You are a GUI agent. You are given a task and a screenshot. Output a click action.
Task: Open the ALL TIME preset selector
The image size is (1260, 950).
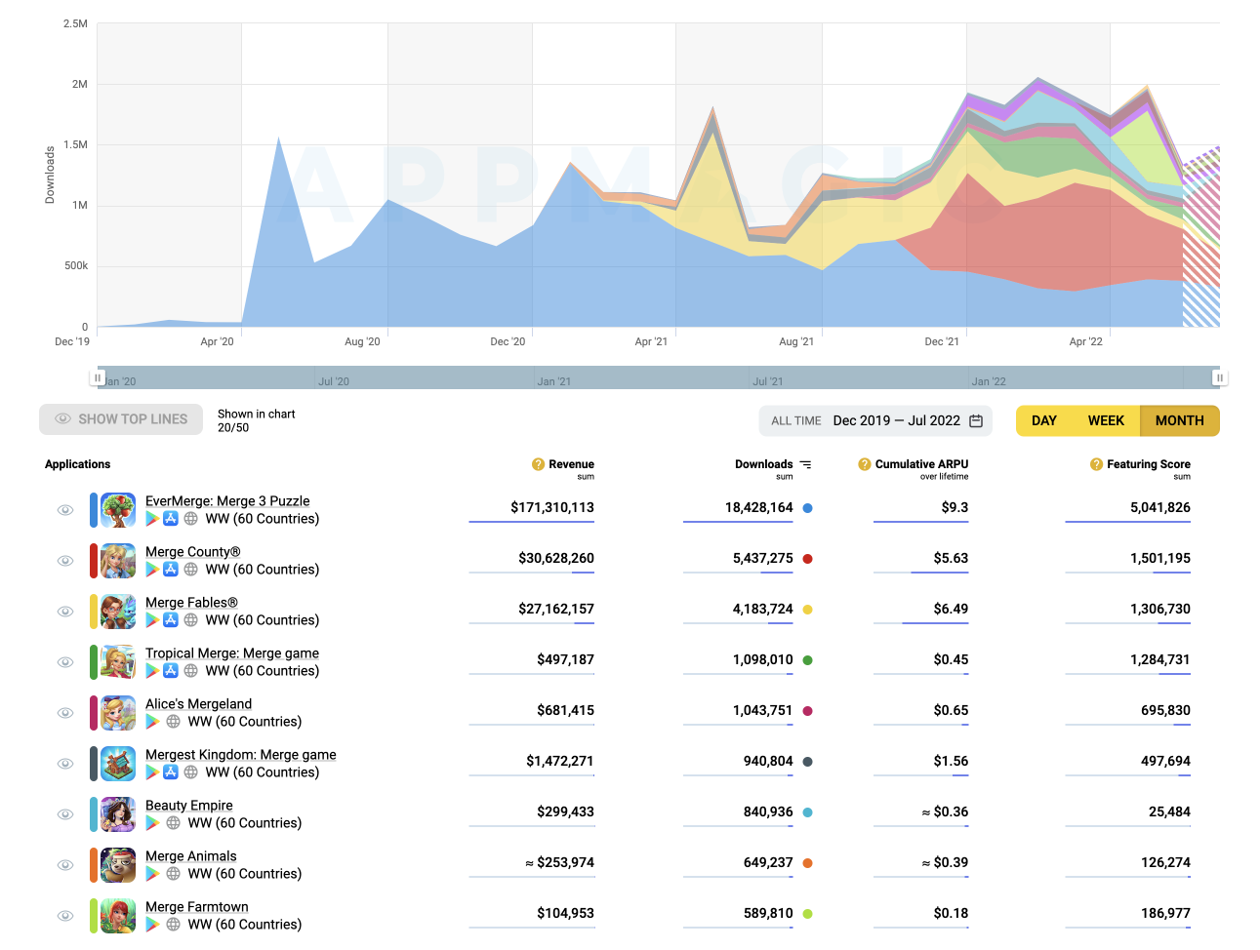(x=795, y=421)
